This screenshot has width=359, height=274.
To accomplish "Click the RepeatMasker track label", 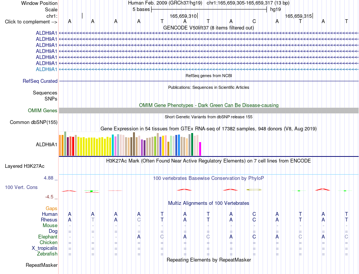I will [42, 265].
